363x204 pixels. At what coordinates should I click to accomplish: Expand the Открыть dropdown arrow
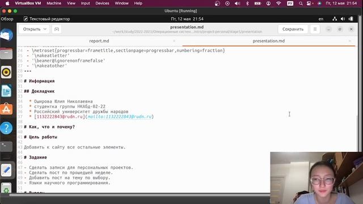(x=45, y=29)
